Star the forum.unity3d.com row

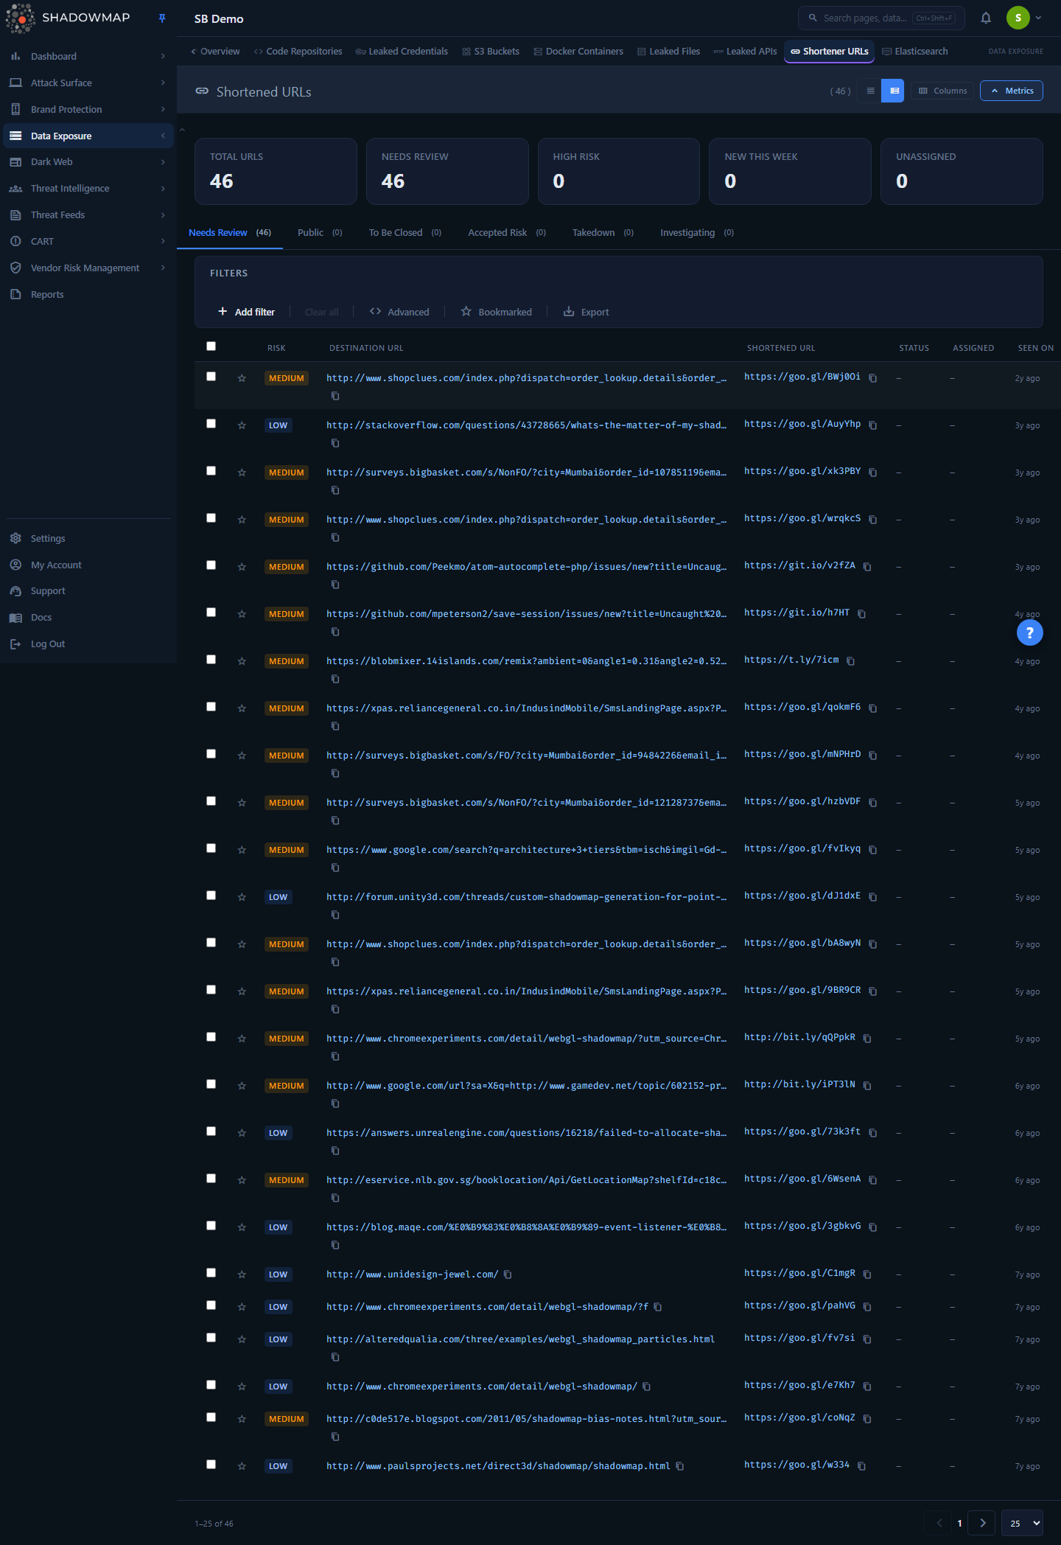242,897
